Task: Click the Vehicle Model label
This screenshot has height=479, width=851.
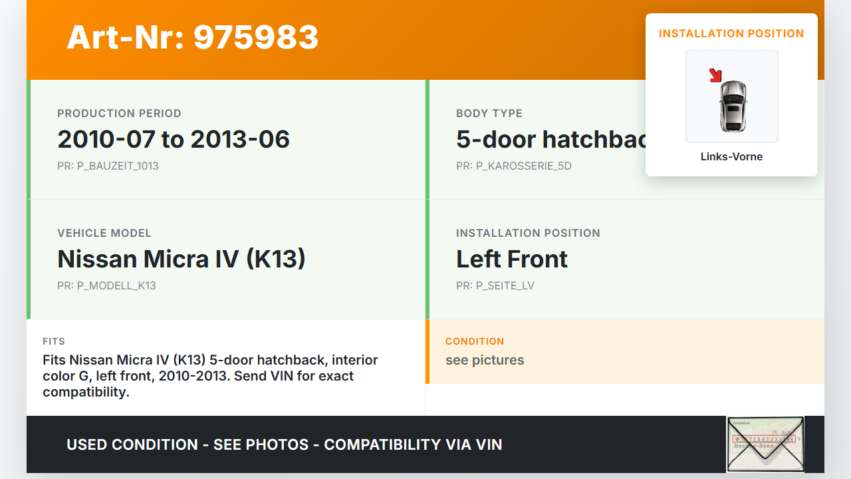Action: [x=104, y=233]
